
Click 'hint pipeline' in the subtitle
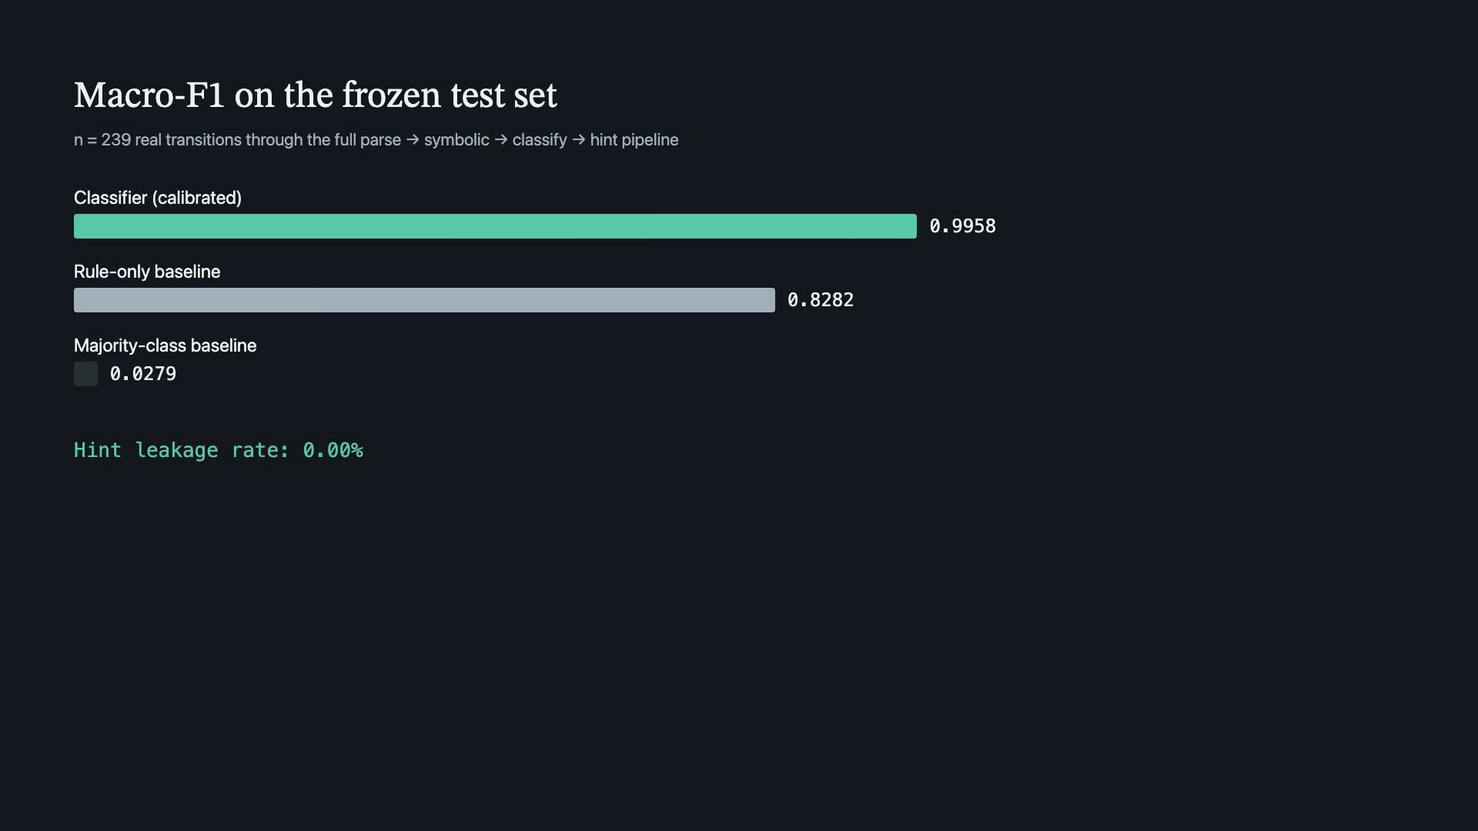tap(634, 140)
